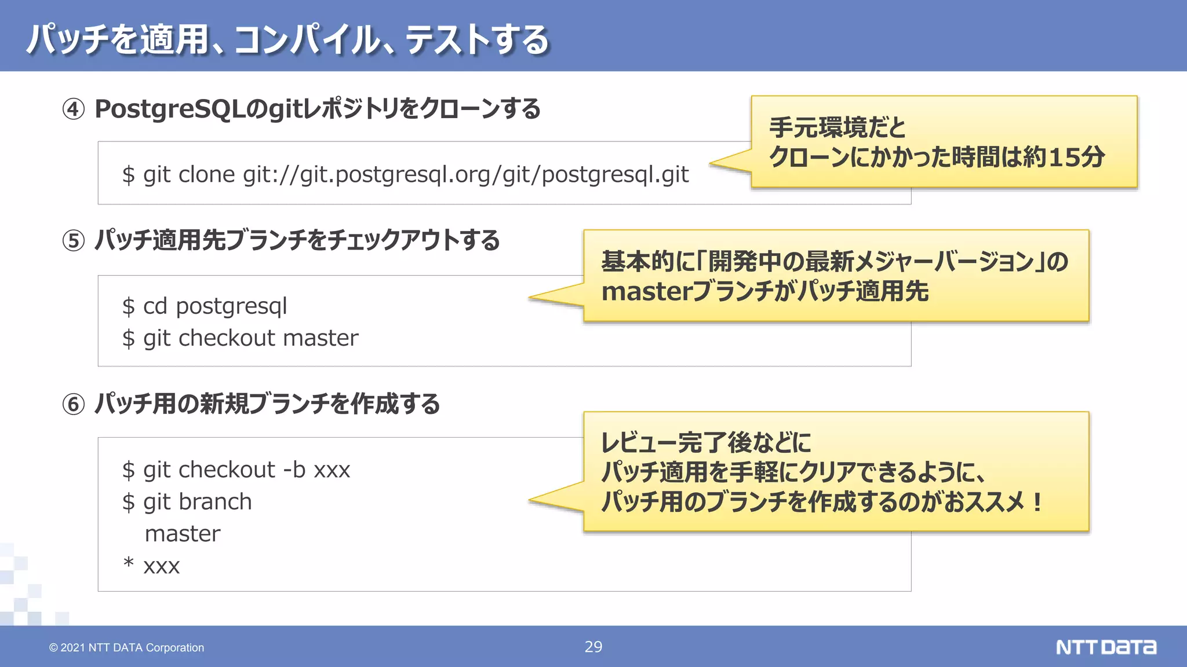Select heading ⑤ パッチ適用先ブランチをチェックアウトする
The height and width of the screenshot is (667, 1187).
tap(281, 240)
